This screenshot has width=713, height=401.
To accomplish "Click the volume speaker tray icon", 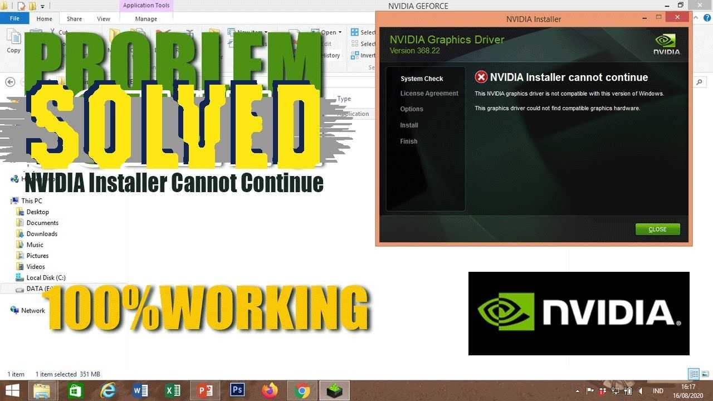I will 641,391.
